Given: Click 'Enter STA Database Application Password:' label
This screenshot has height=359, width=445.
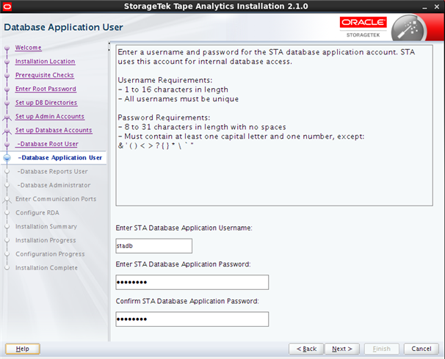Looking at the screenshot, I should pyautogui.click(x=183, y=264).
